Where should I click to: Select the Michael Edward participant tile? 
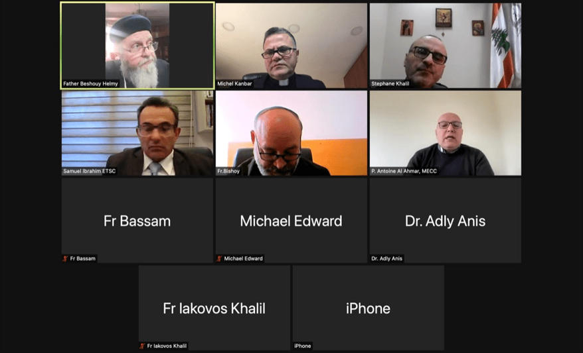pos(291,221)
